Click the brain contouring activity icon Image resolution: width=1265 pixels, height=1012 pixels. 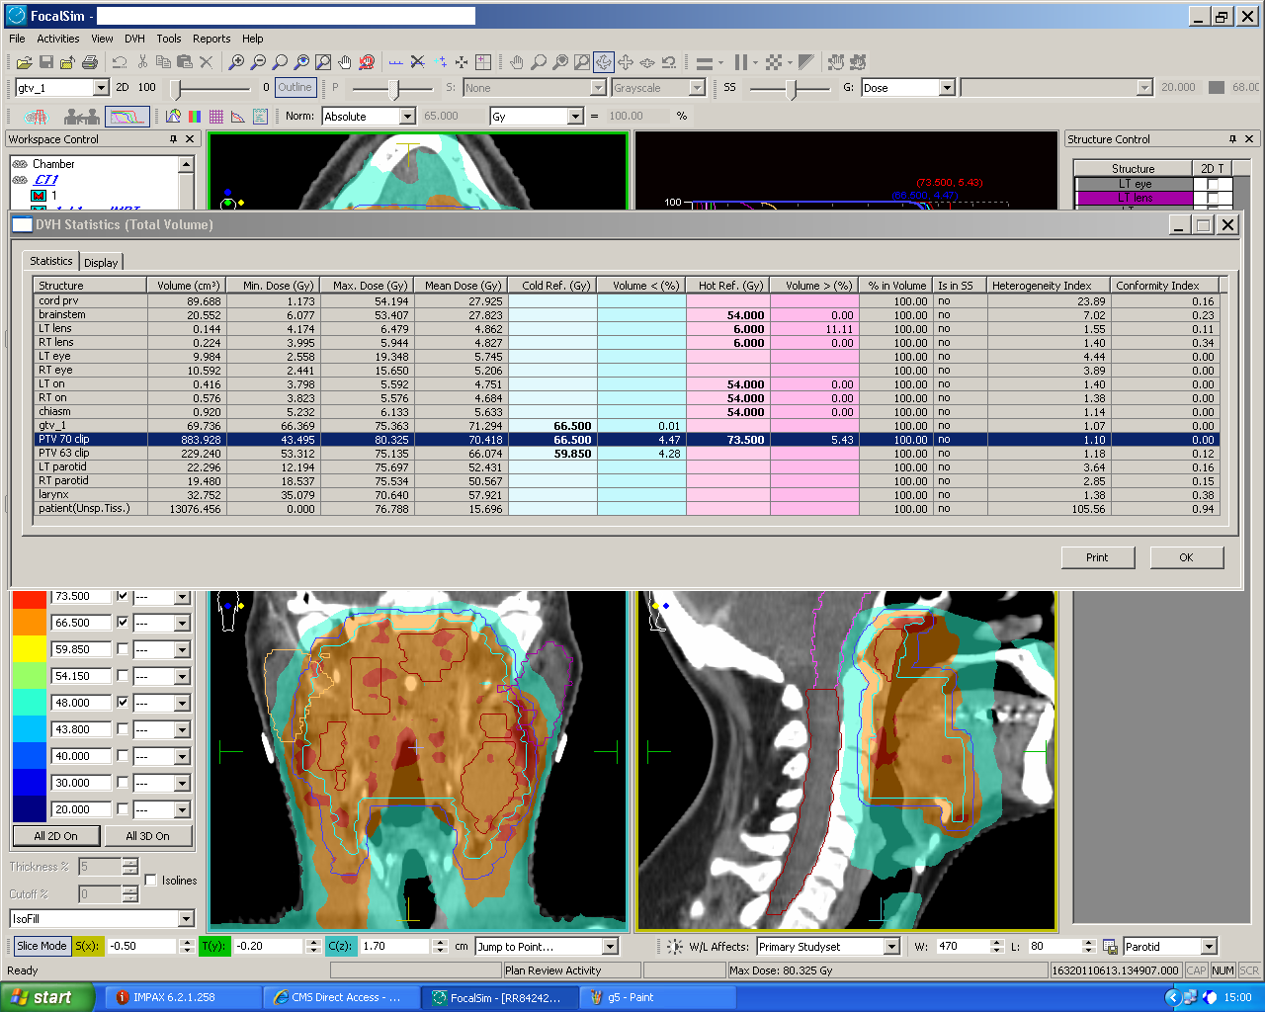[36, 117]
